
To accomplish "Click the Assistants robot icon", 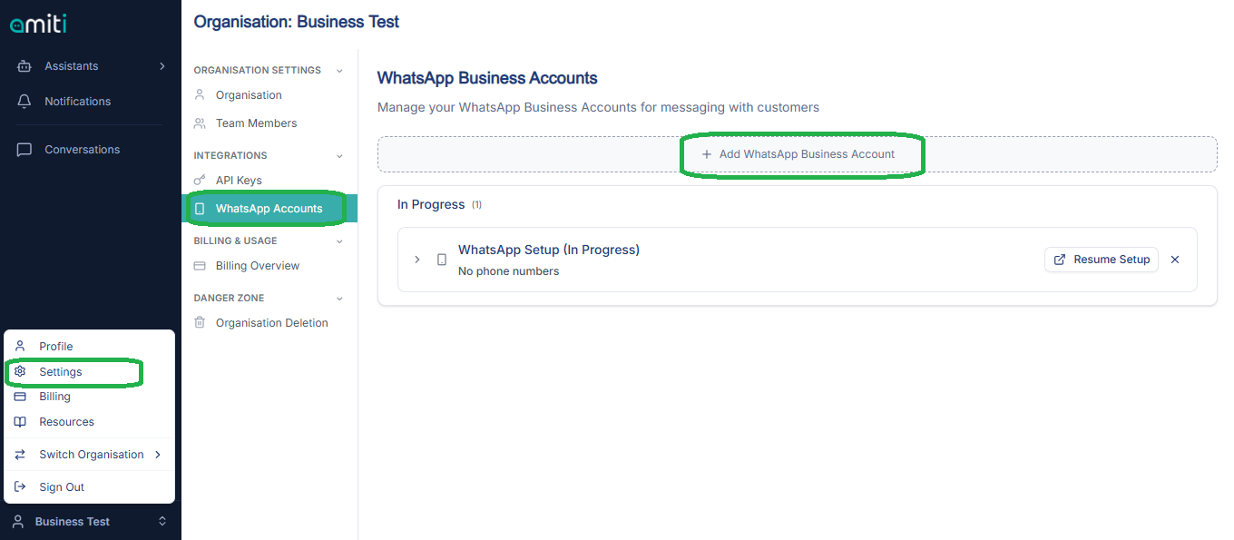I will point(24,66).
